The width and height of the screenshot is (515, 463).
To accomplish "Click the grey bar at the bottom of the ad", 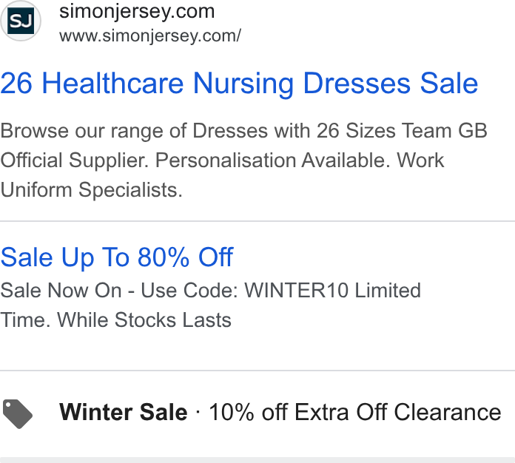I will [257, 460].
